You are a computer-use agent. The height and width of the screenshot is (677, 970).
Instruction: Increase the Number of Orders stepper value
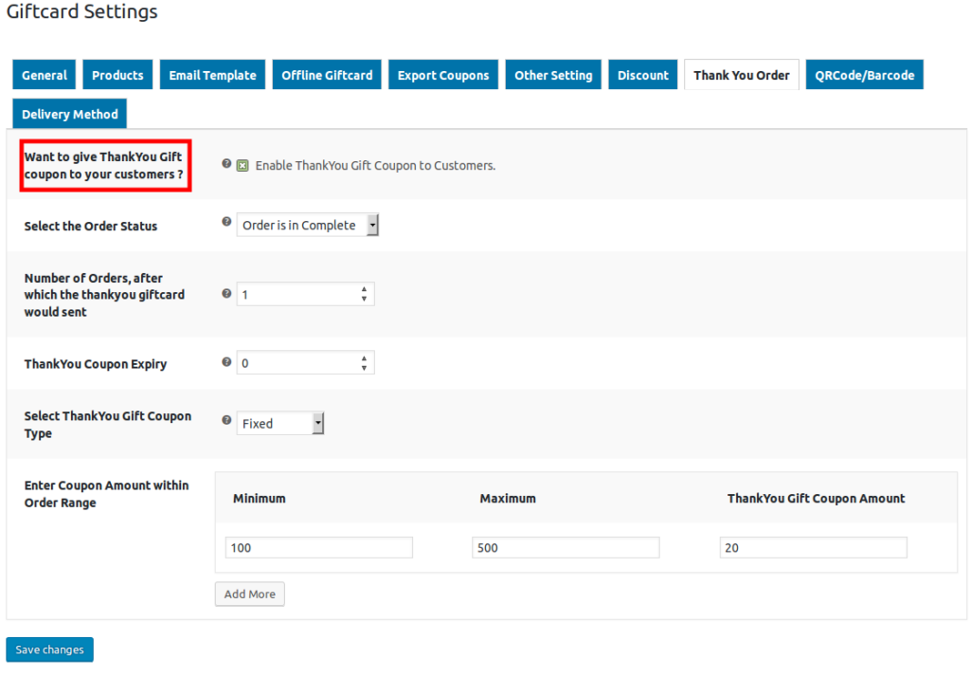tap(364, 289)
